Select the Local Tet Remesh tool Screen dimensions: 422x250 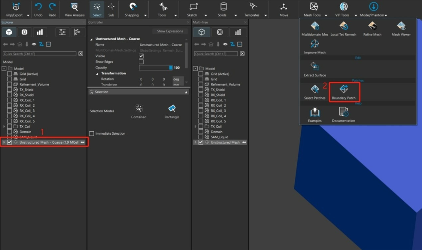[x=343, y=26]
